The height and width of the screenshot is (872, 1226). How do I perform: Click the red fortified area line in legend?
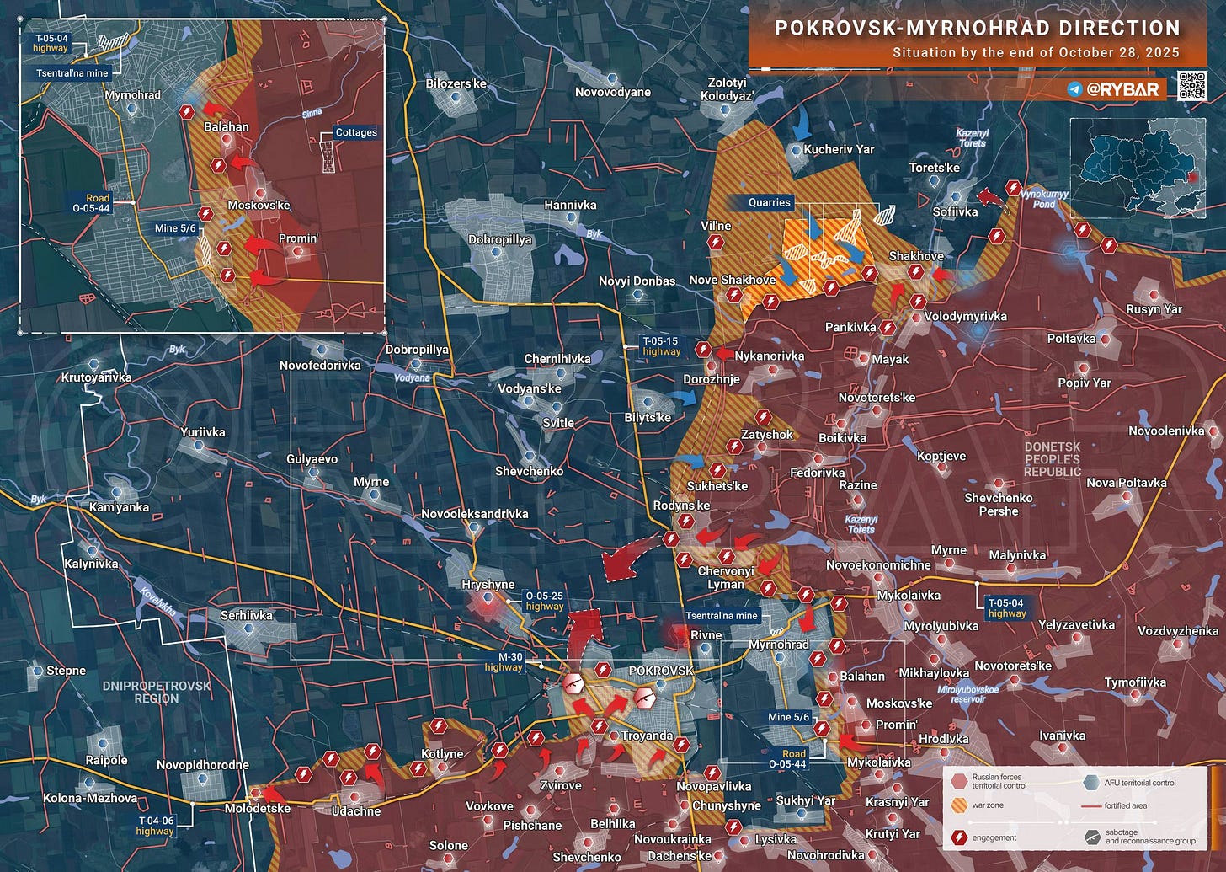tap(1091, 805)
